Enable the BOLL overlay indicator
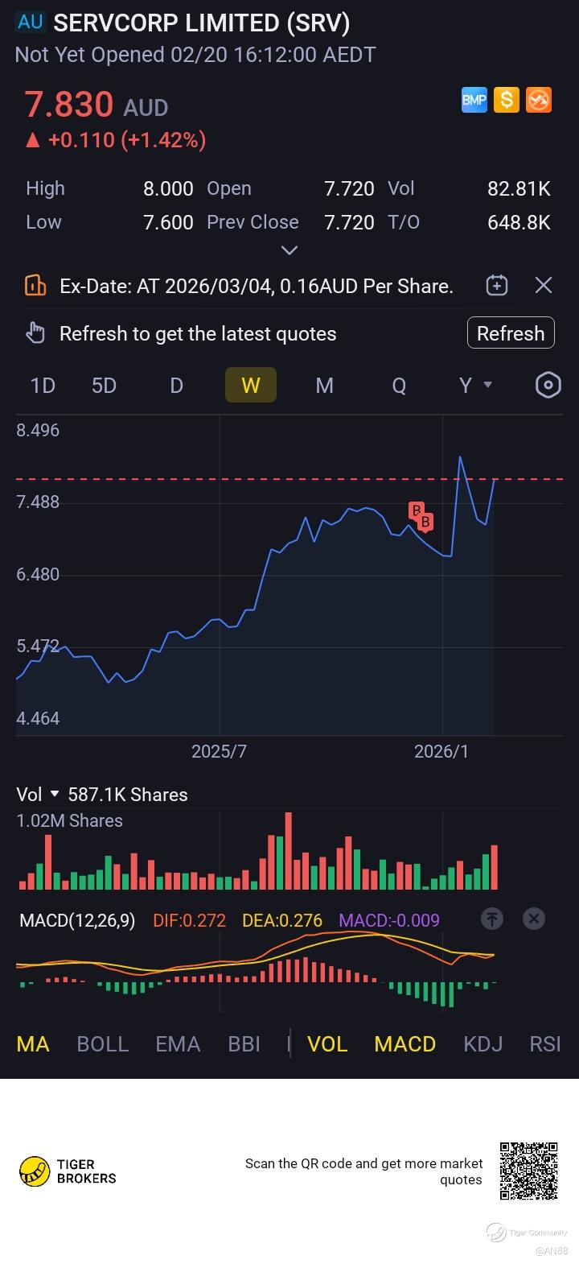Viewport: 579px width, 1264px height. click(x=103, y=1044)
